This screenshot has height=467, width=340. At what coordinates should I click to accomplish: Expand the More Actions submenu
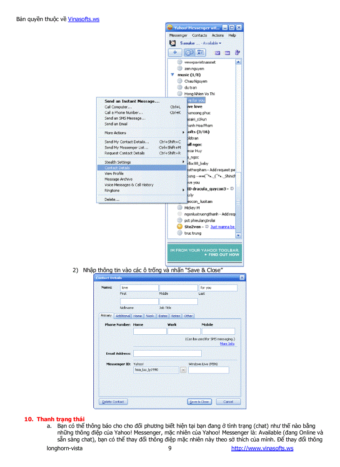tap(115, 133)
